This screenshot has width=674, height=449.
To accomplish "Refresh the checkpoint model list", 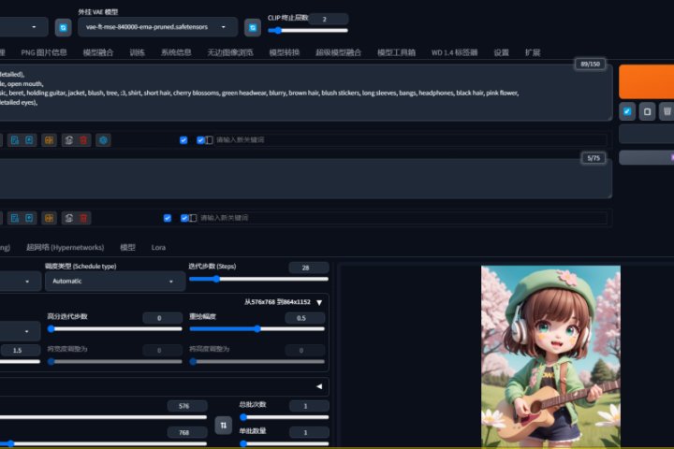I will coord(64,27).
